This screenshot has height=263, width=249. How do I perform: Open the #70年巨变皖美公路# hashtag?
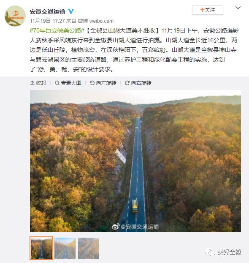pyautogui.click(x=57, y=30)
